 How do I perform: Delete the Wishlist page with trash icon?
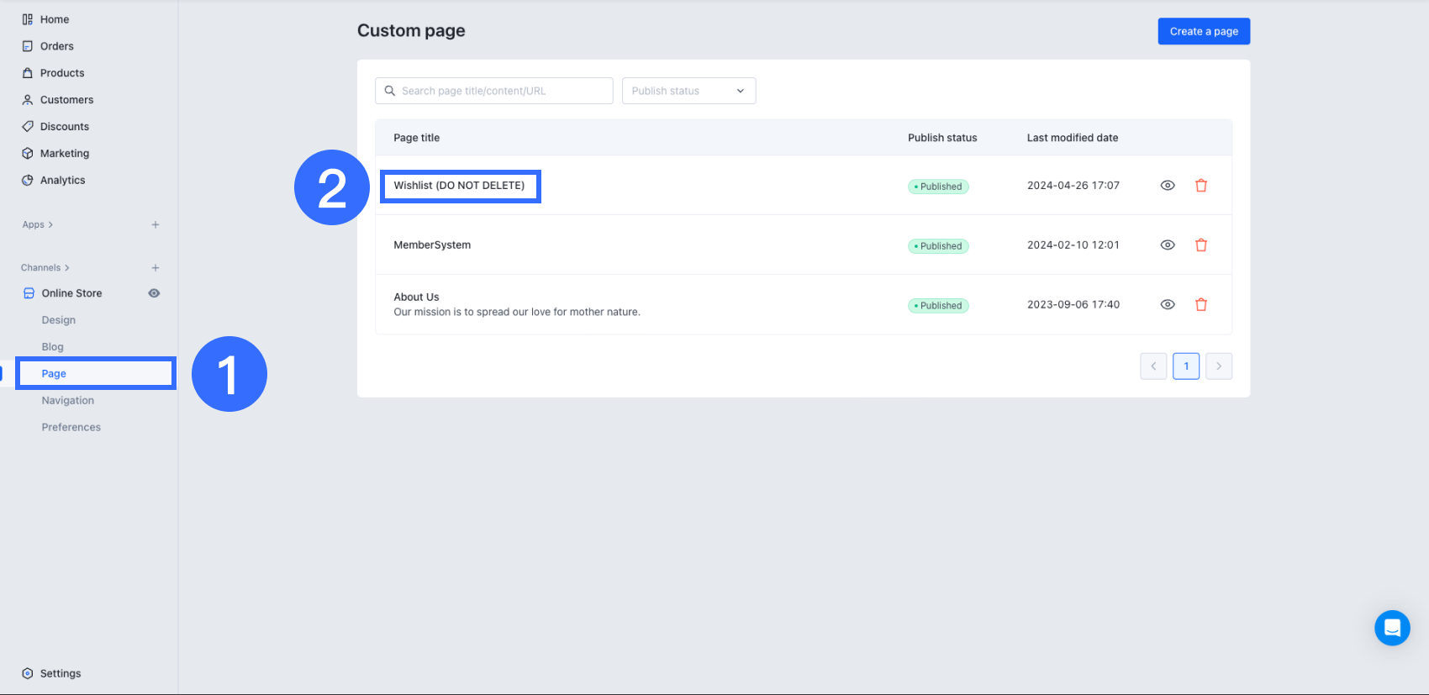[1201, 186]
